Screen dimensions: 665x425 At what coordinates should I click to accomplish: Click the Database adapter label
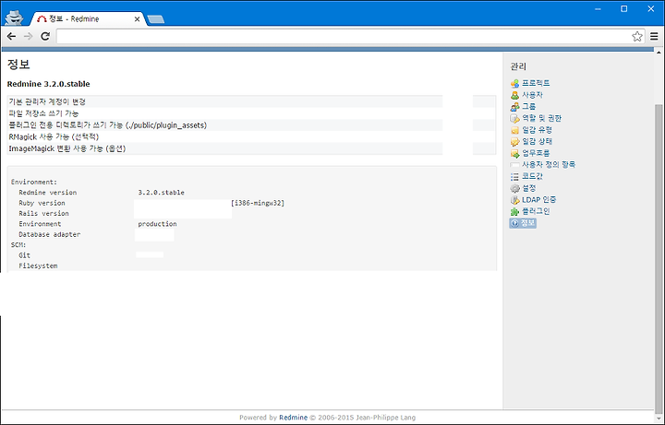click(x=50, y=234)
